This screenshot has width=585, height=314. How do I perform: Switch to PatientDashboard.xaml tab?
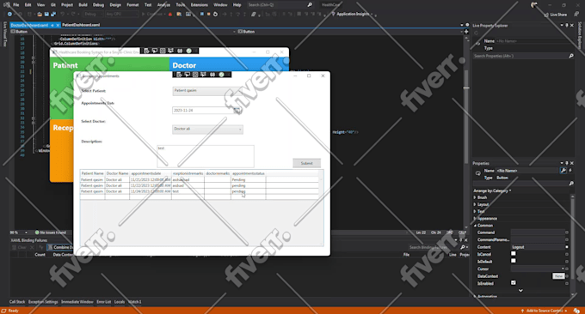(81, 25)
